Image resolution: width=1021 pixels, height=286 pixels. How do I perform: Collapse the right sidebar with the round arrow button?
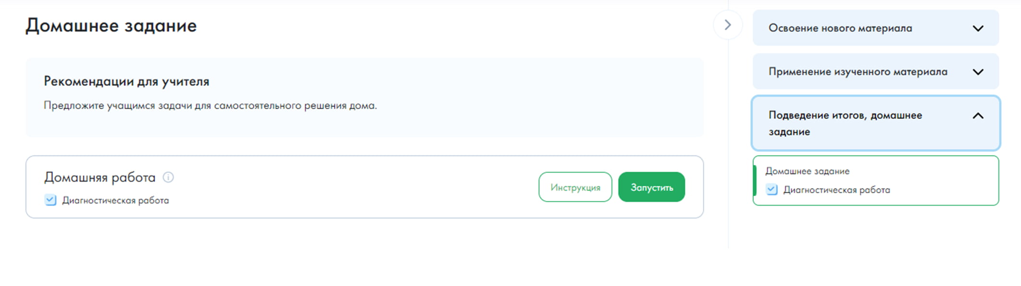tap(728, 25)
